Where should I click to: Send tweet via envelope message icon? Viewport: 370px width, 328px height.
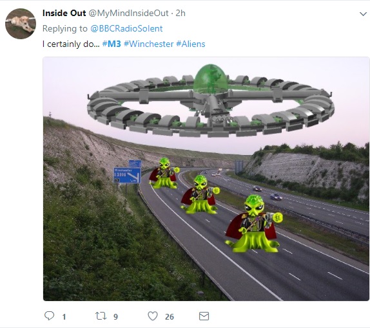click(x=204, y=316)
